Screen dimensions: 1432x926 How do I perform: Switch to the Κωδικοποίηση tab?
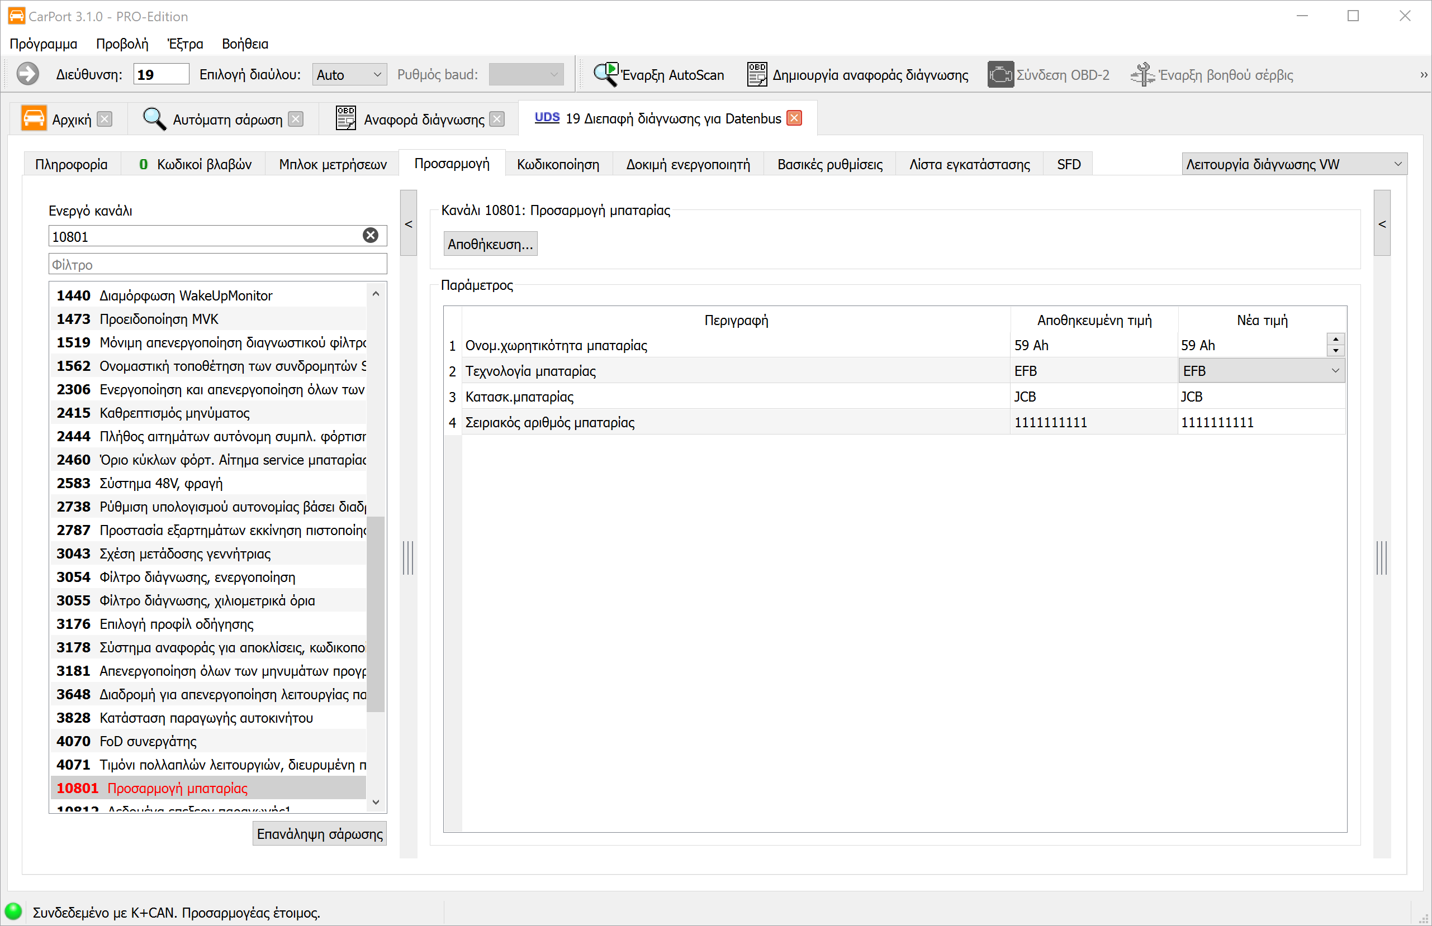558,164
